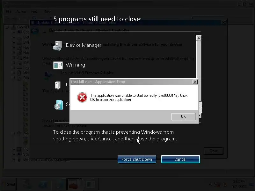255x191 pixels.
Task: Cancel the Windows shutdown
Action: tap(180, 159)
